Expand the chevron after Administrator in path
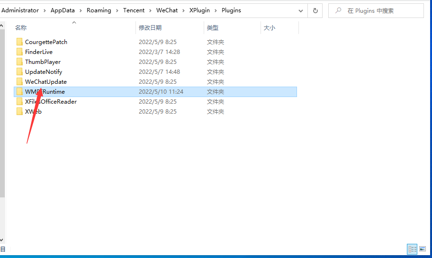 pyautogui.click(x=45, y=11)
